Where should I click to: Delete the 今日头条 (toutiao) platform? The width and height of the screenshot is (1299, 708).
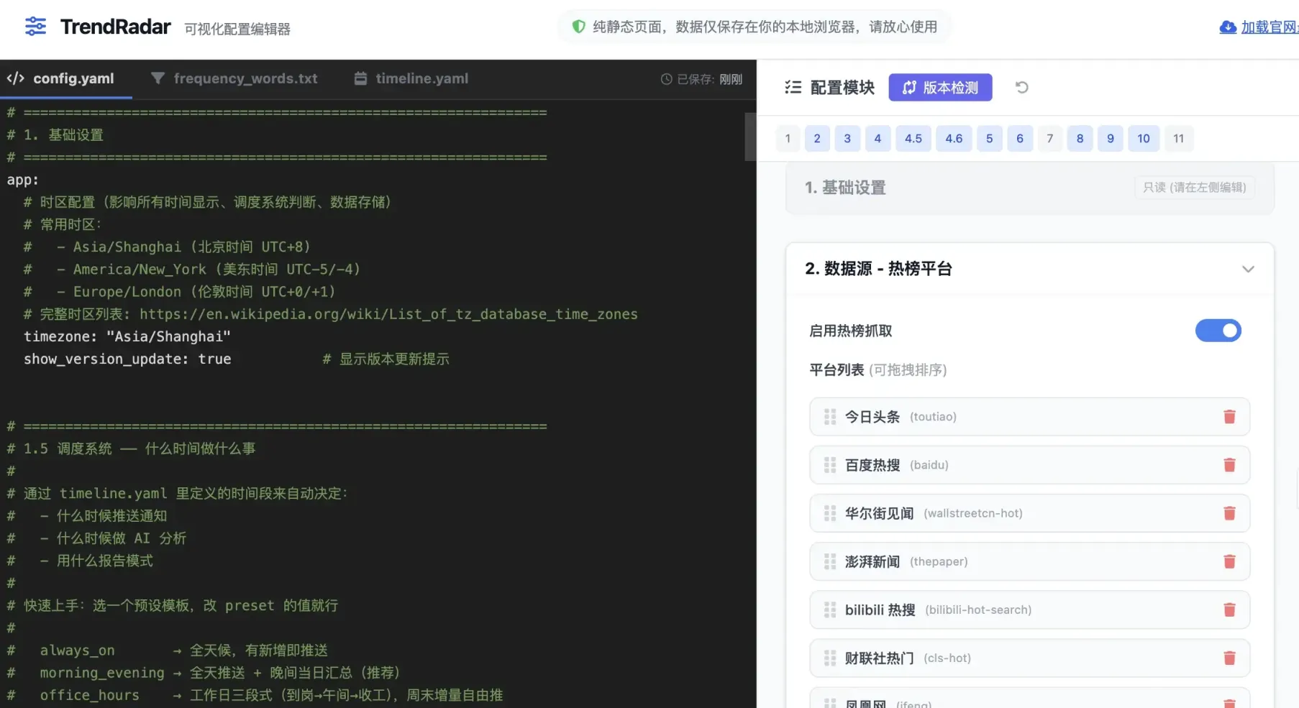coord(1229,416)
